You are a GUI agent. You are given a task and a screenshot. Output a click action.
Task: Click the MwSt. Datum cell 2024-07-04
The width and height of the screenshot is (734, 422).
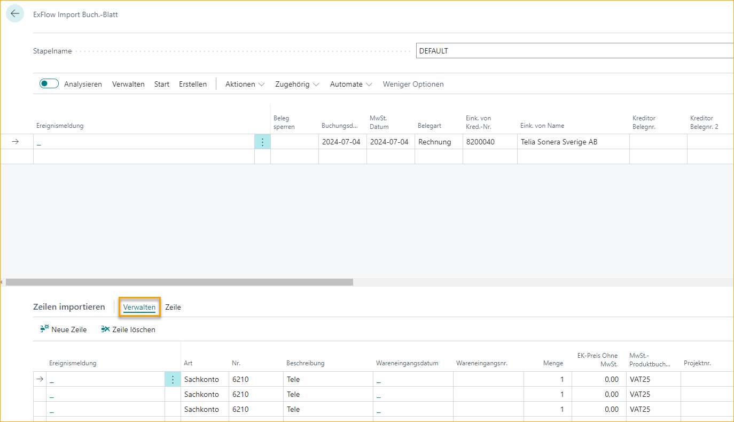pos(391,142)
